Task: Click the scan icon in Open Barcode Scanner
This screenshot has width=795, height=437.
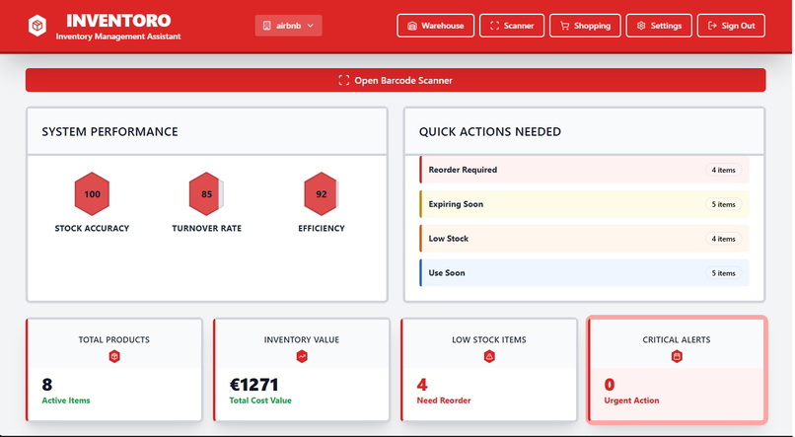Action: [x=344, y=80]
